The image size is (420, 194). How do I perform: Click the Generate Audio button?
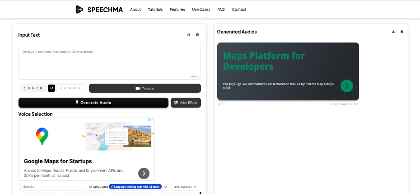(x=93, y=103)
